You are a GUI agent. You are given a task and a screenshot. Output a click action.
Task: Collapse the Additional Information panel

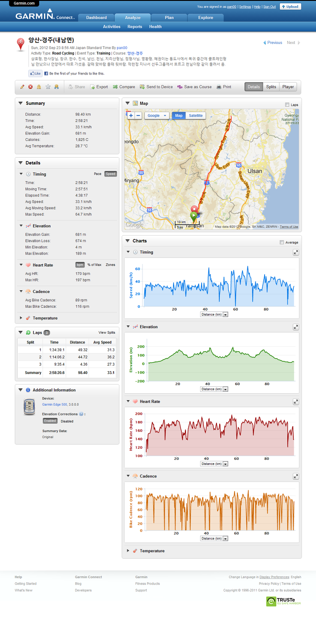[20, 390]
